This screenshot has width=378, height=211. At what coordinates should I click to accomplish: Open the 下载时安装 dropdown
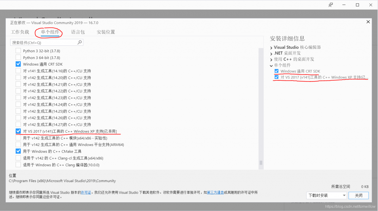point(327,195)
